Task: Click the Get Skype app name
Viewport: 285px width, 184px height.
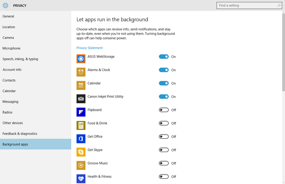Action: point(95,150)
